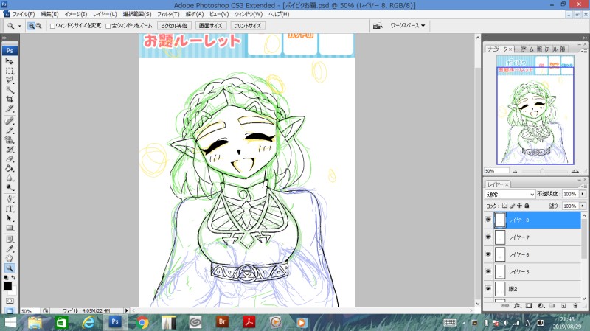
Task: Open the フィルタ(T) menu
Action: pos(168,14)
